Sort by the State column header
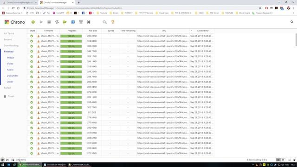Screen dimensions: 297x167 coord(32,31)
